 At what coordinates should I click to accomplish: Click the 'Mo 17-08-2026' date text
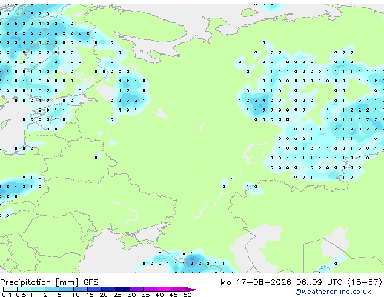[256, 282]
